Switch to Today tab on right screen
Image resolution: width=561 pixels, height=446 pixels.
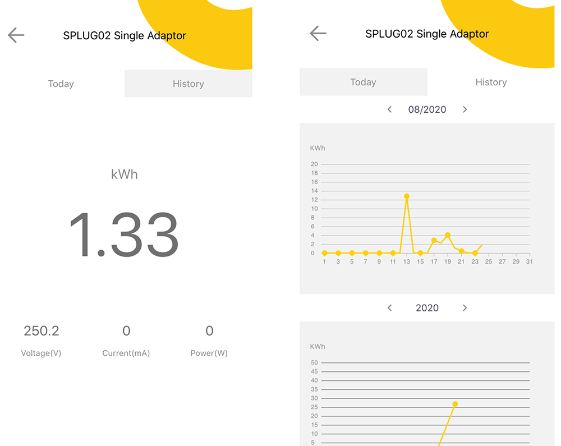click(x=363, y=82)
